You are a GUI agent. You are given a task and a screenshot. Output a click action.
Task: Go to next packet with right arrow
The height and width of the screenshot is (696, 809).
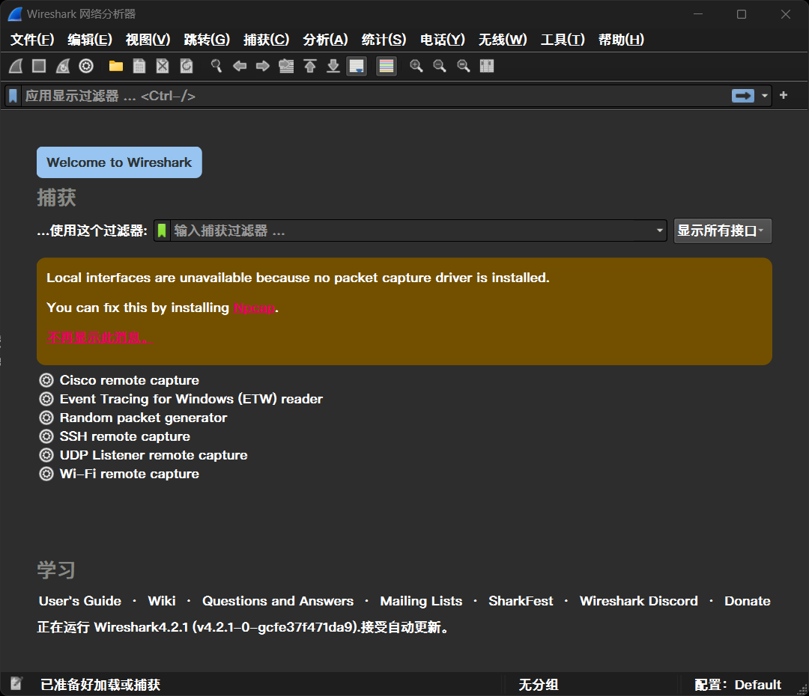coord(263,66)
